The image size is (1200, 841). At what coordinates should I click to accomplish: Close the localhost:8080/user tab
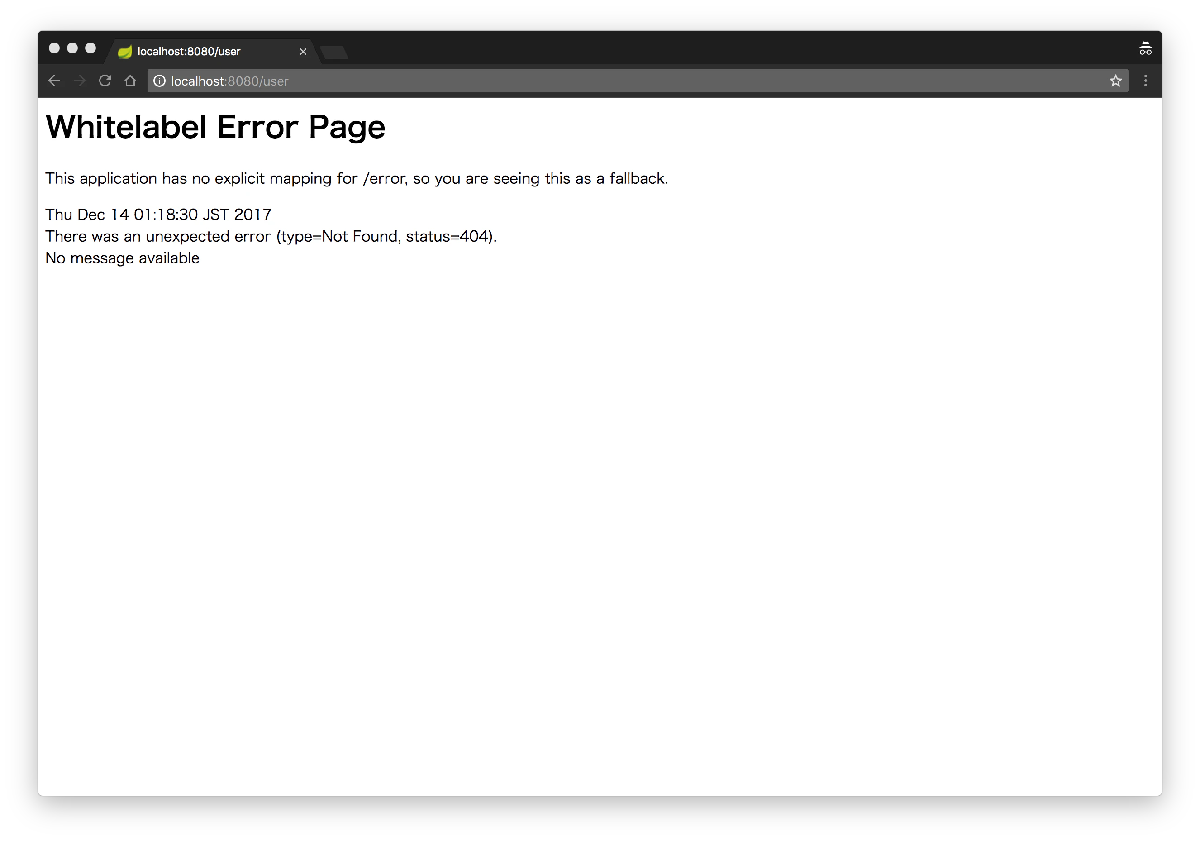click(x=303, y=51)
